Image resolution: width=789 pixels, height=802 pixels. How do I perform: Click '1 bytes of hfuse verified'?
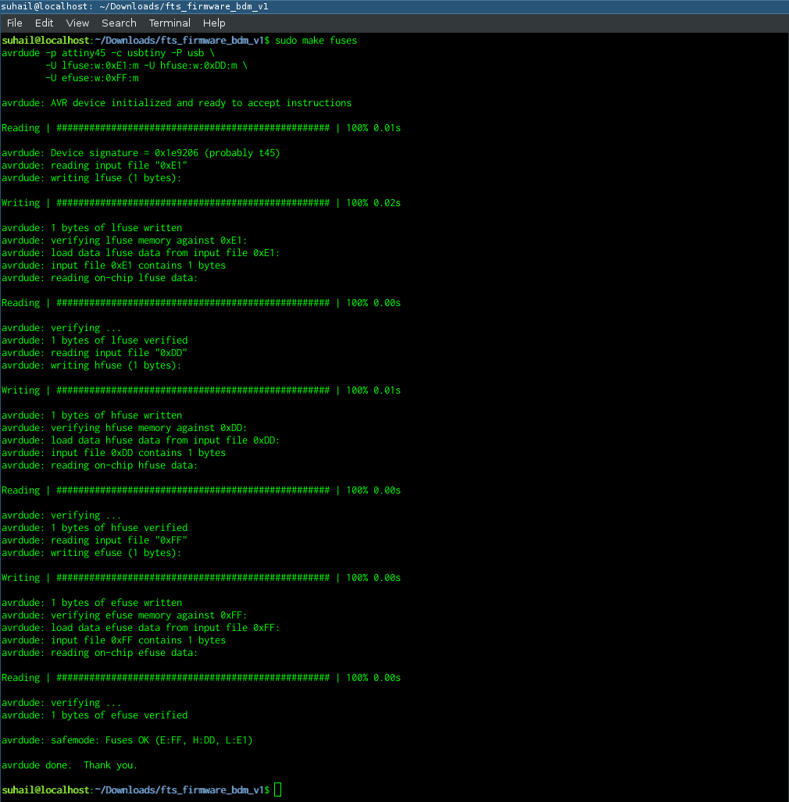coord(120,528)
